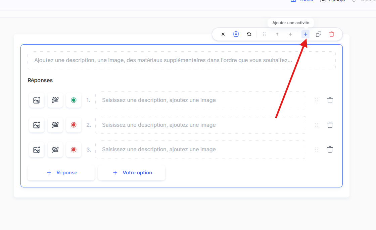Add an image to answer 1

[37, 100]
